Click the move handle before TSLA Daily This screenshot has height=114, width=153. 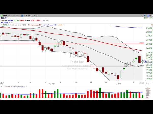[x=2, y=25]
